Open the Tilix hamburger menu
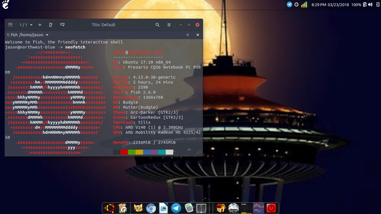Screen dimensions: 381x214 tap(169, 25)
